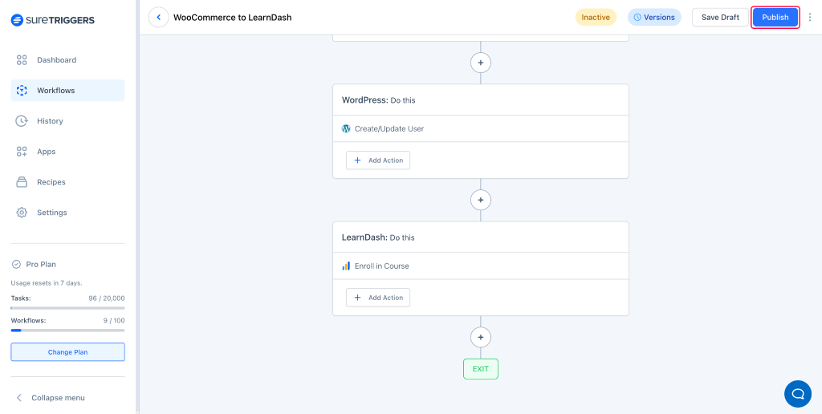
Task: Click the Apps sidebar icon
Action: pyautogui.click(x=22, y=152)
